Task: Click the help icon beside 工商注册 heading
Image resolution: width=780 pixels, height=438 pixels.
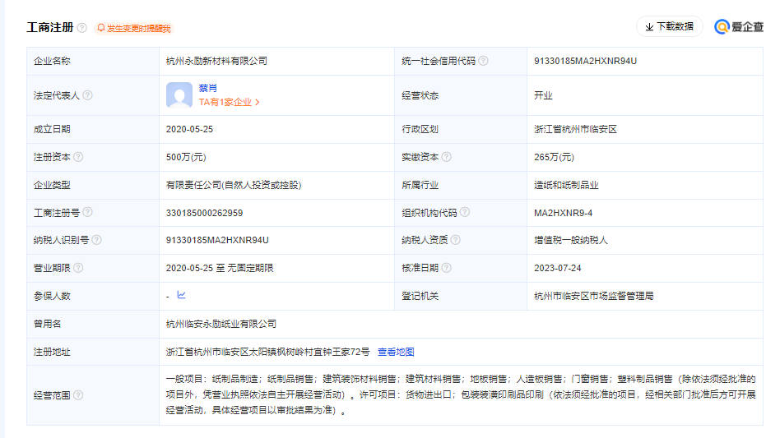Action: pyautogui.click(x=82, y=28)
